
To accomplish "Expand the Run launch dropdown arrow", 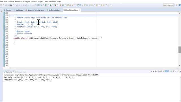I will tap(48, 5).
